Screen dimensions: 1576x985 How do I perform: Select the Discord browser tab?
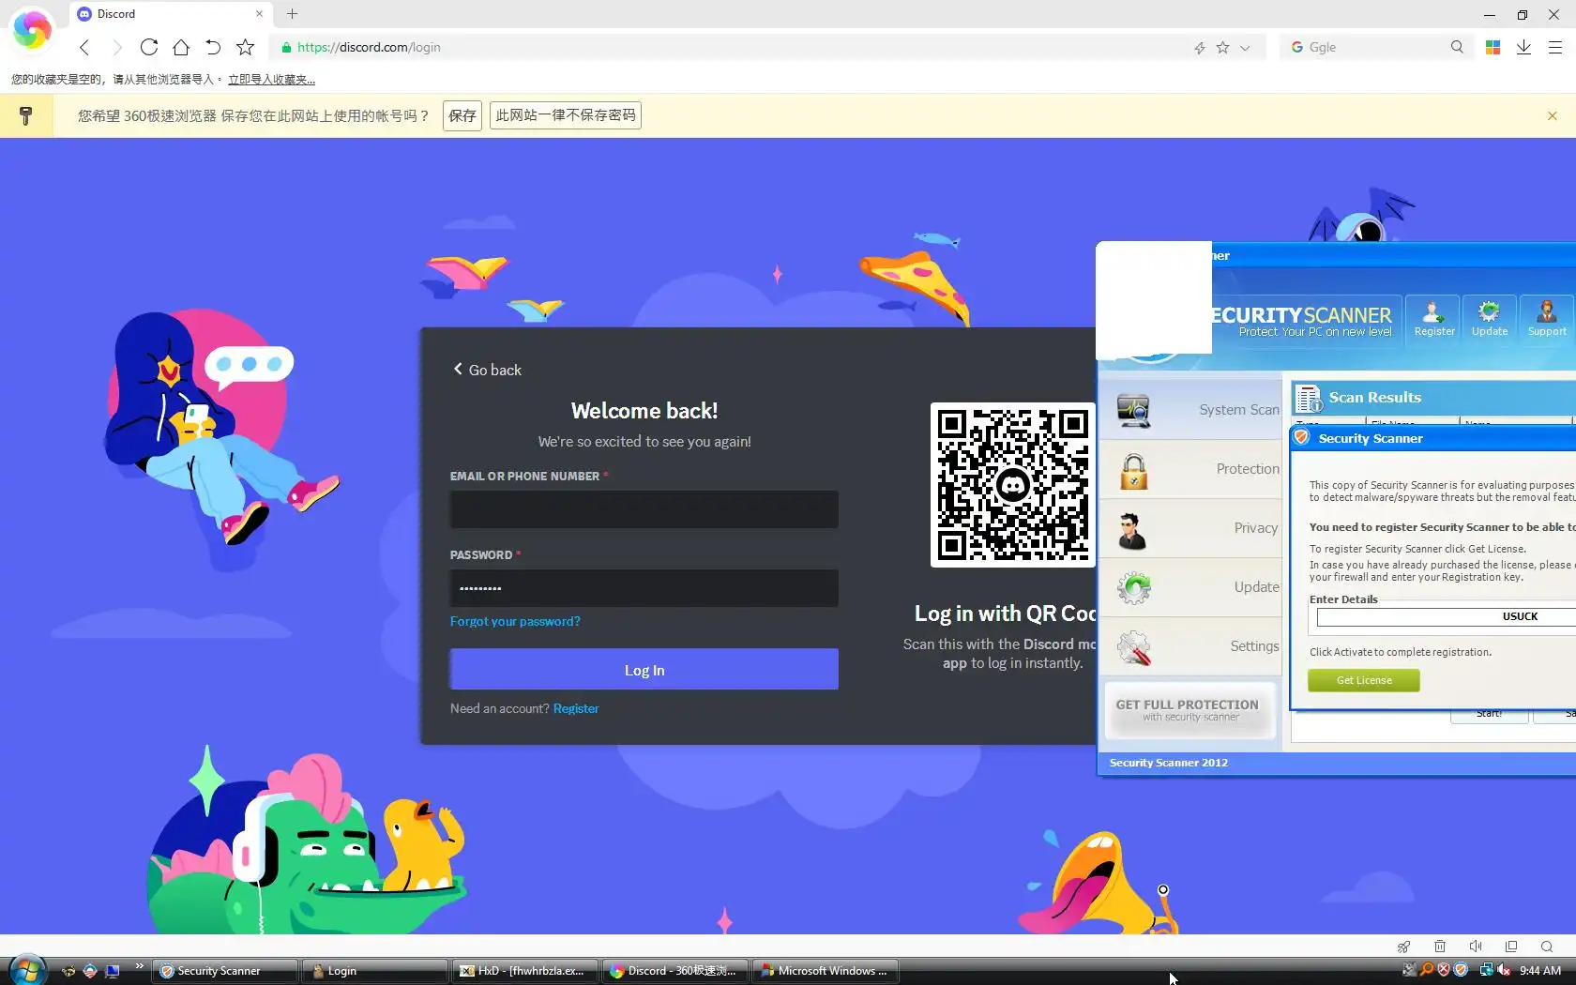point(171,14)
